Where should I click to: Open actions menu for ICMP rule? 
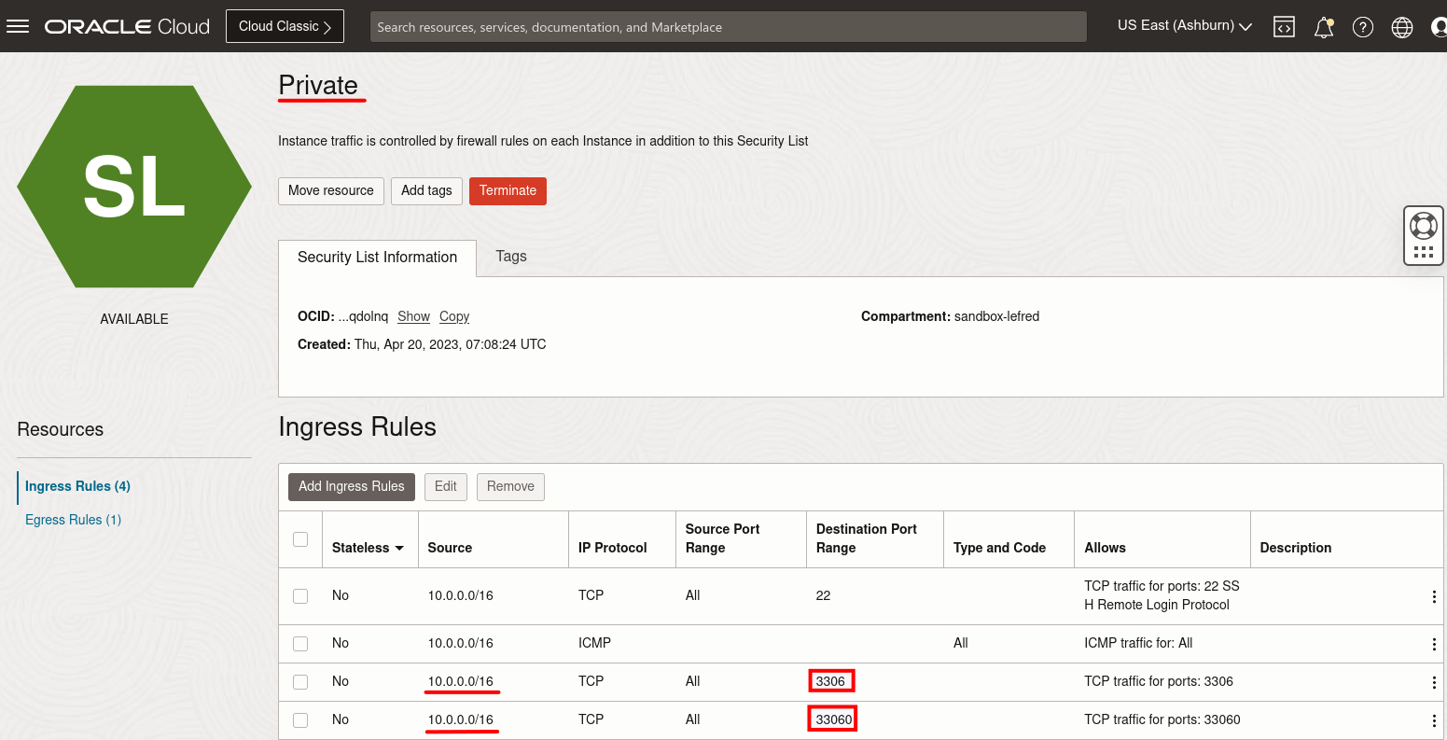(1434, 644)
